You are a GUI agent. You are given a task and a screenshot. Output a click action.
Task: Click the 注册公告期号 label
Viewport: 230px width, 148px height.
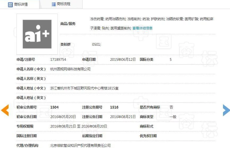click(x=92, y=107)
